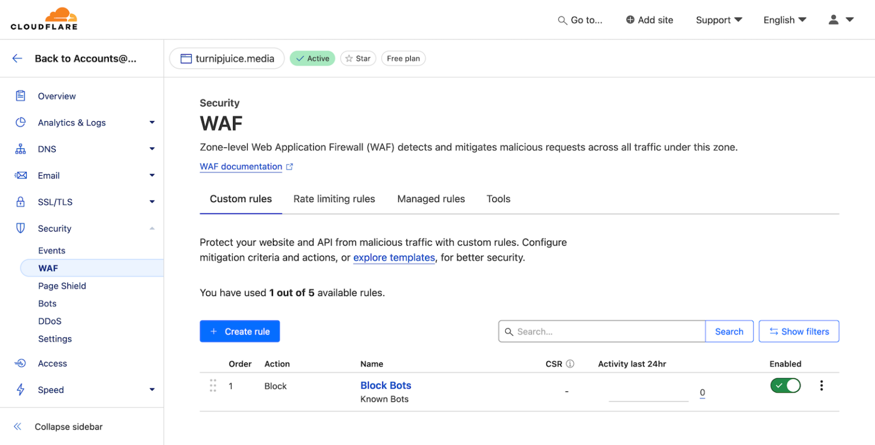
Task: Click the Create rule button
Action: [x=239, y=331]
